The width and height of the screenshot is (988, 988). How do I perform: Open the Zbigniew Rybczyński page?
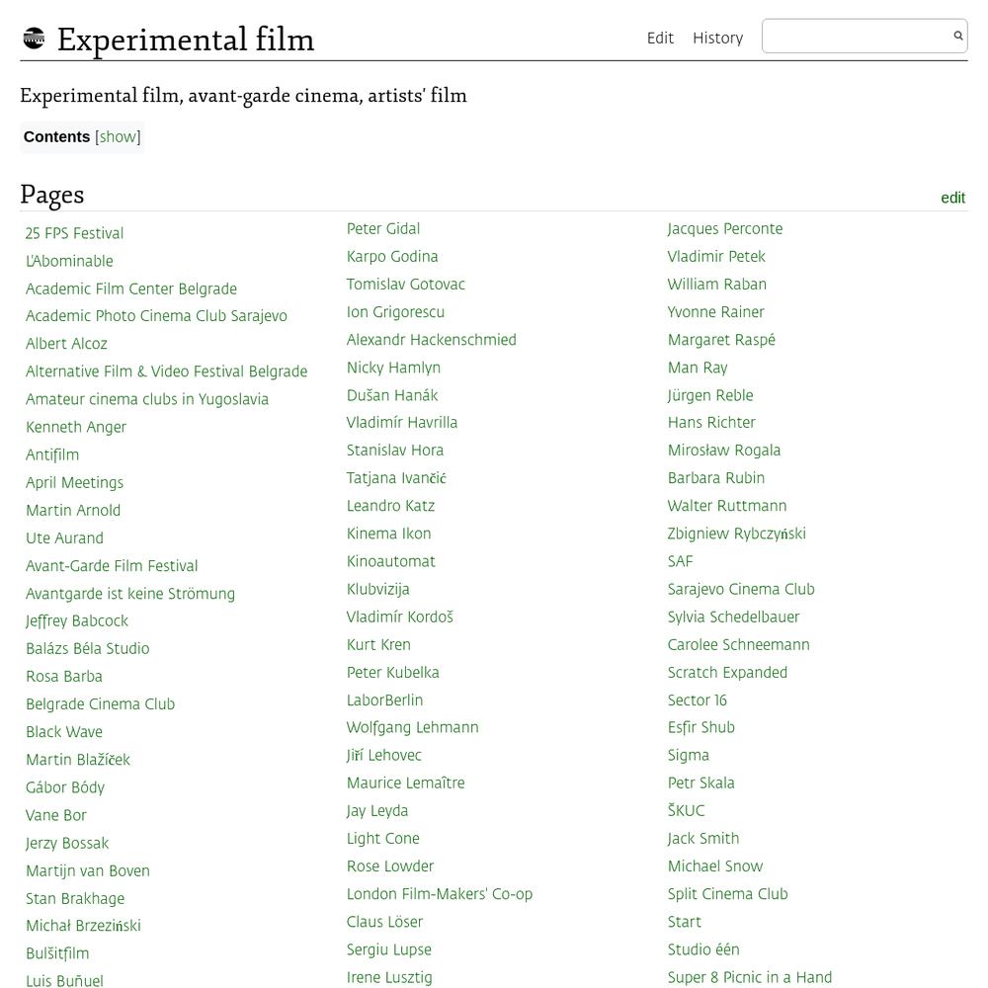coord(737,534)
